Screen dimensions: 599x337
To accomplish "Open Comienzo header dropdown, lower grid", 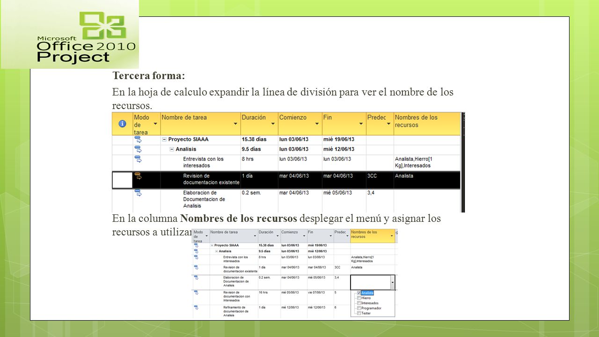I will (x=303, y=236).
